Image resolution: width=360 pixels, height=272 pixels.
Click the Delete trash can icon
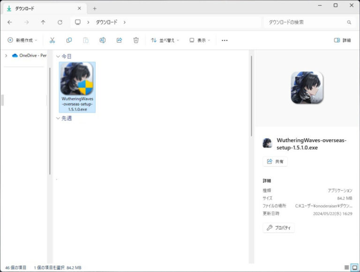pyautogui.click(x=136, y=40)
